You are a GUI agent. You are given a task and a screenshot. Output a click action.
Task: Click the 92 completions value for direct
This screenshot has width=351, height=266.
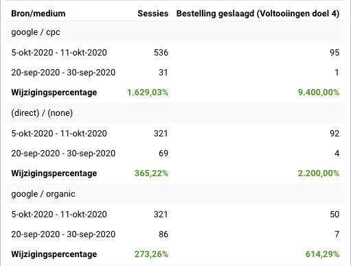[335, 134]
